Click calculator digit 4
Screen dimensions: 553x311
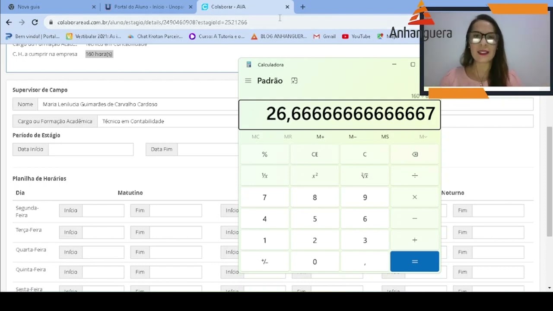tap(265, 219)
